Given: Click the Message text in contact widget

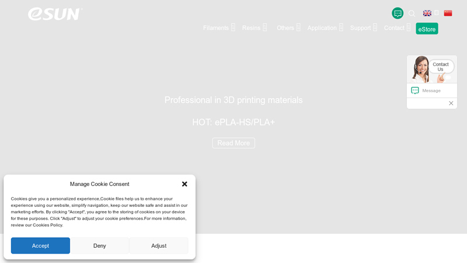Looking at the screenshot, I should 431,91.
